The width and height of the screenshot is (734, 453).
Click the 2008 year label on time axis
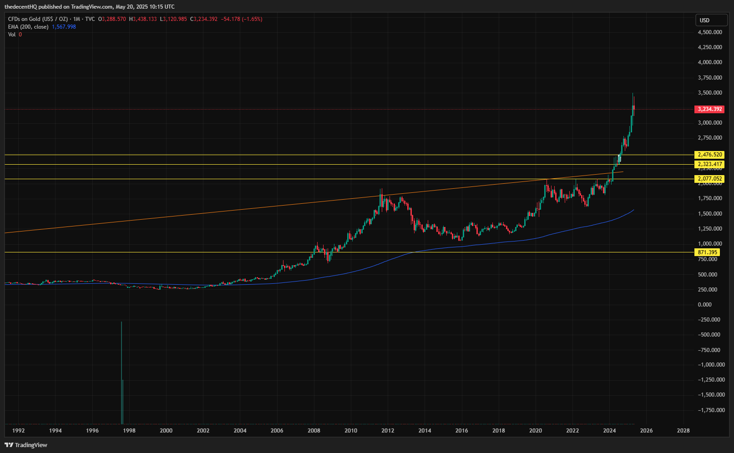[314, 431]
